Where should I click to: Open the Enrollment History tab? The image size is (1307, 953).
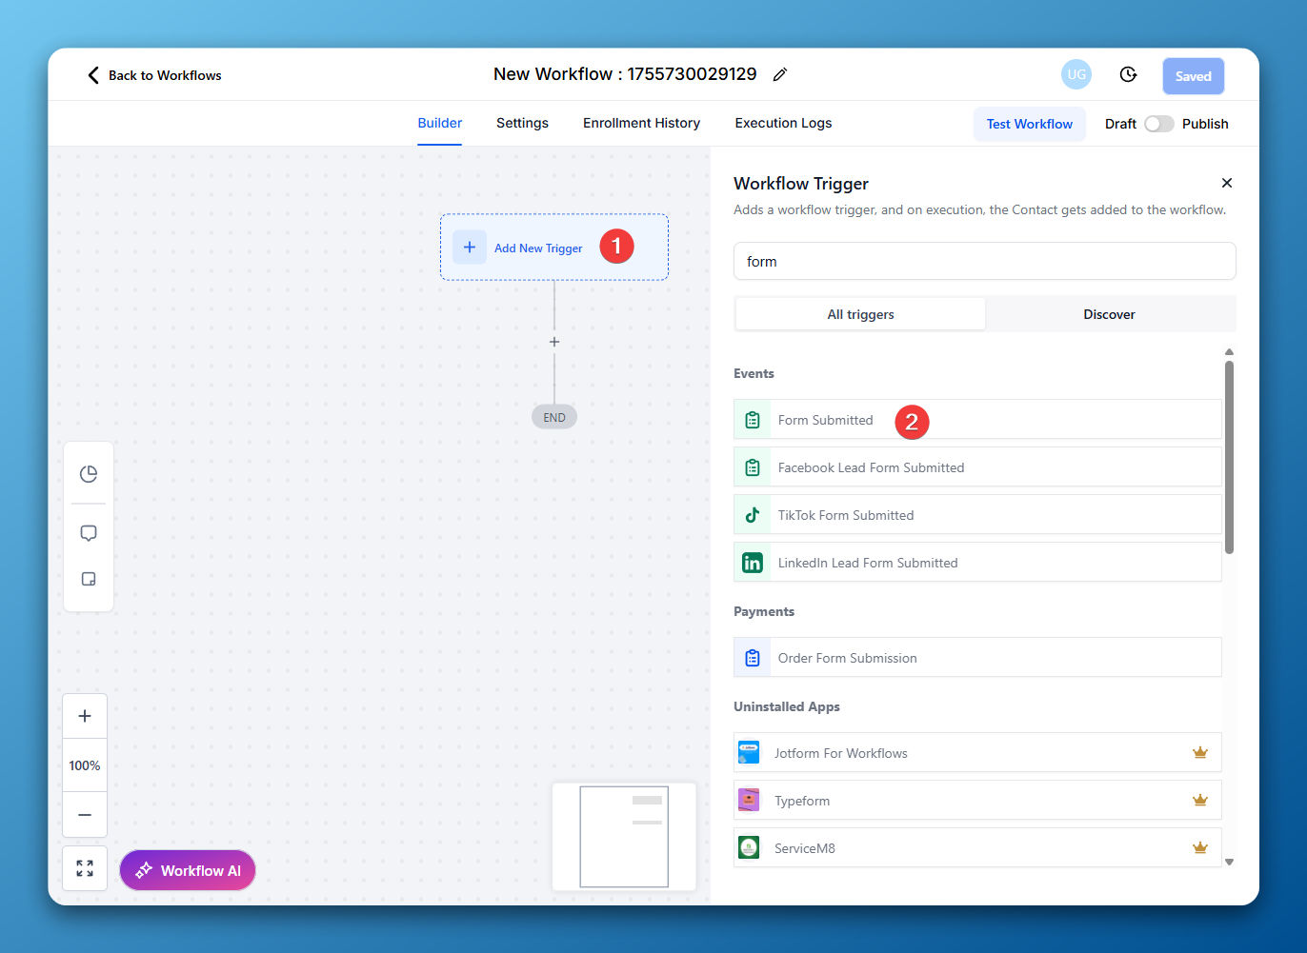pos(641,123)
